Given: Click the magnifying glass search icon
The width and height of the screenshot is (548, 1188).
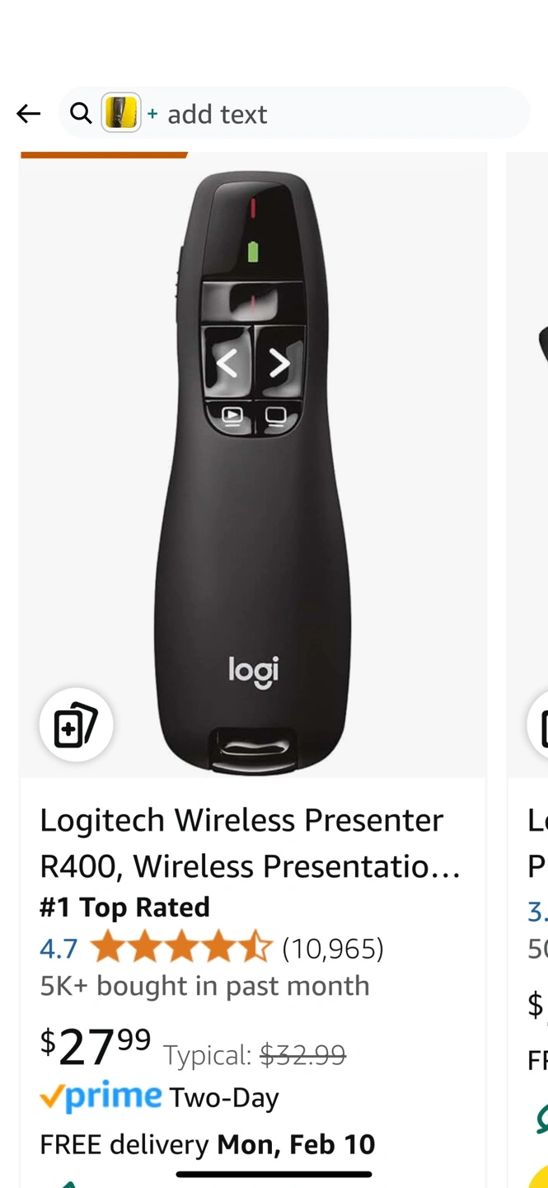Looking at the screenshot, I should click(x=81, y=113).
